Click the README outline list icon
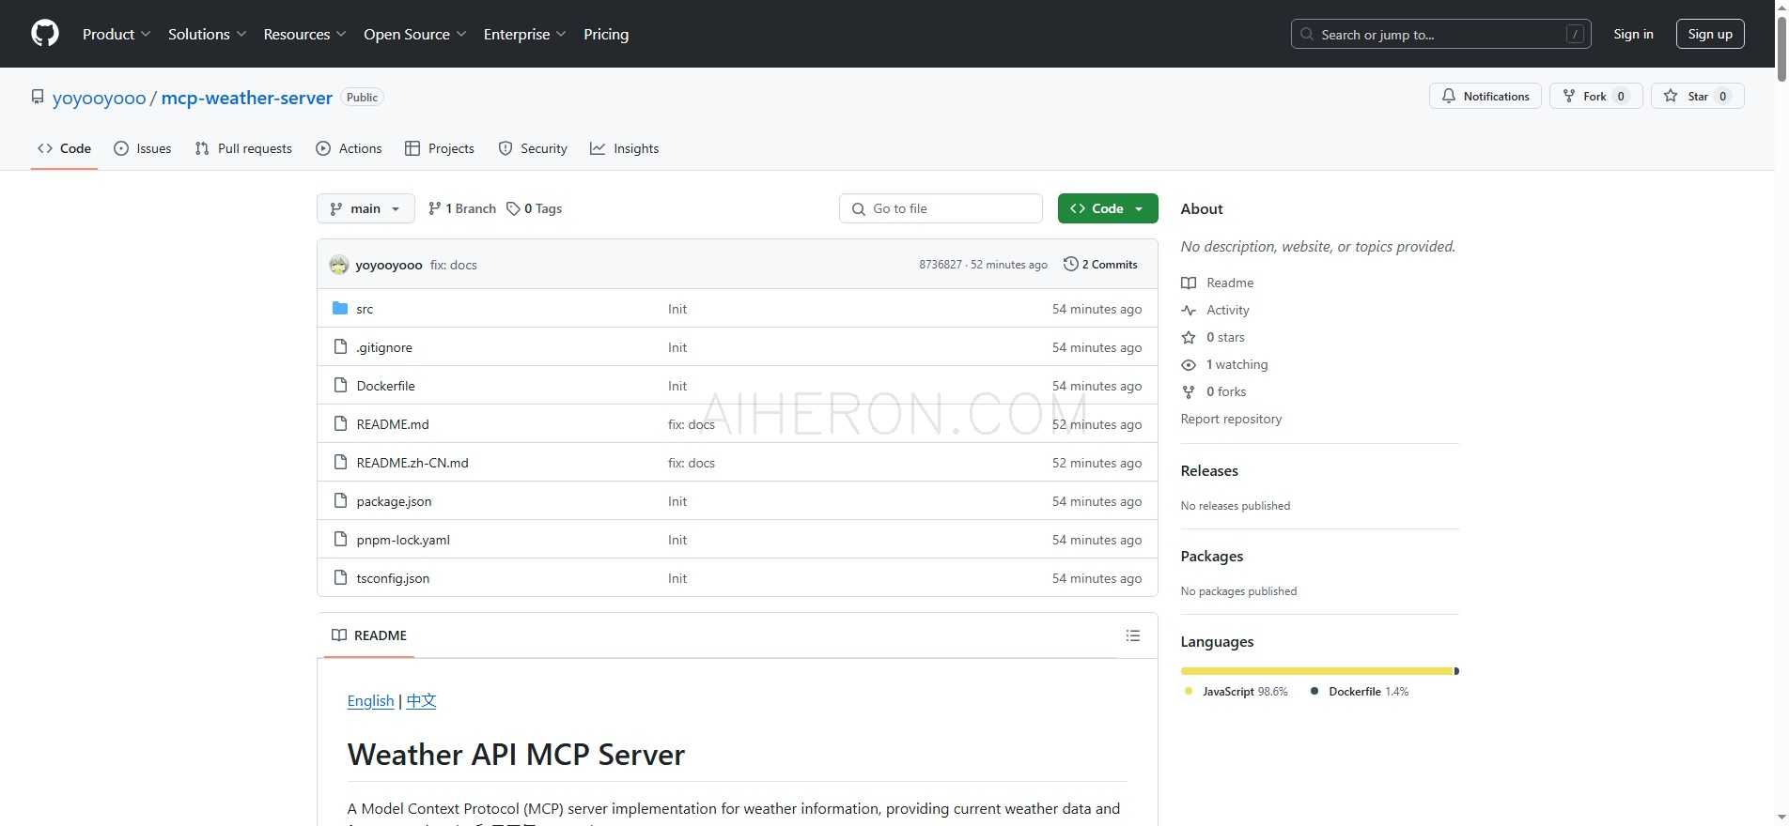 1132,635
